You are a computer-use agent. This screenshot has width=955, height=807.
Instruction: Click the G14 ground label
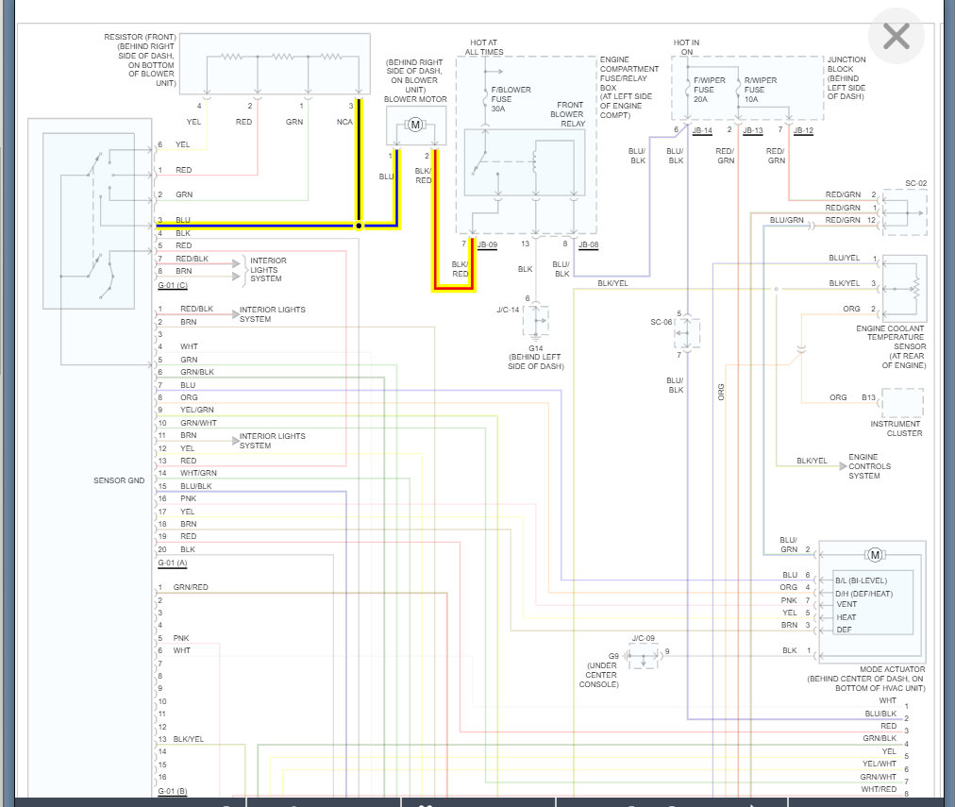[x=536, y=348]
